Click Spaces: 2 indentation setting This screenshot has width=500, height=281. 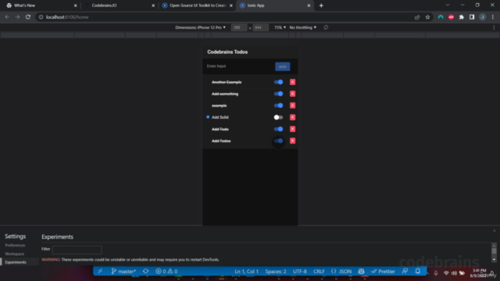click(276, 271)
